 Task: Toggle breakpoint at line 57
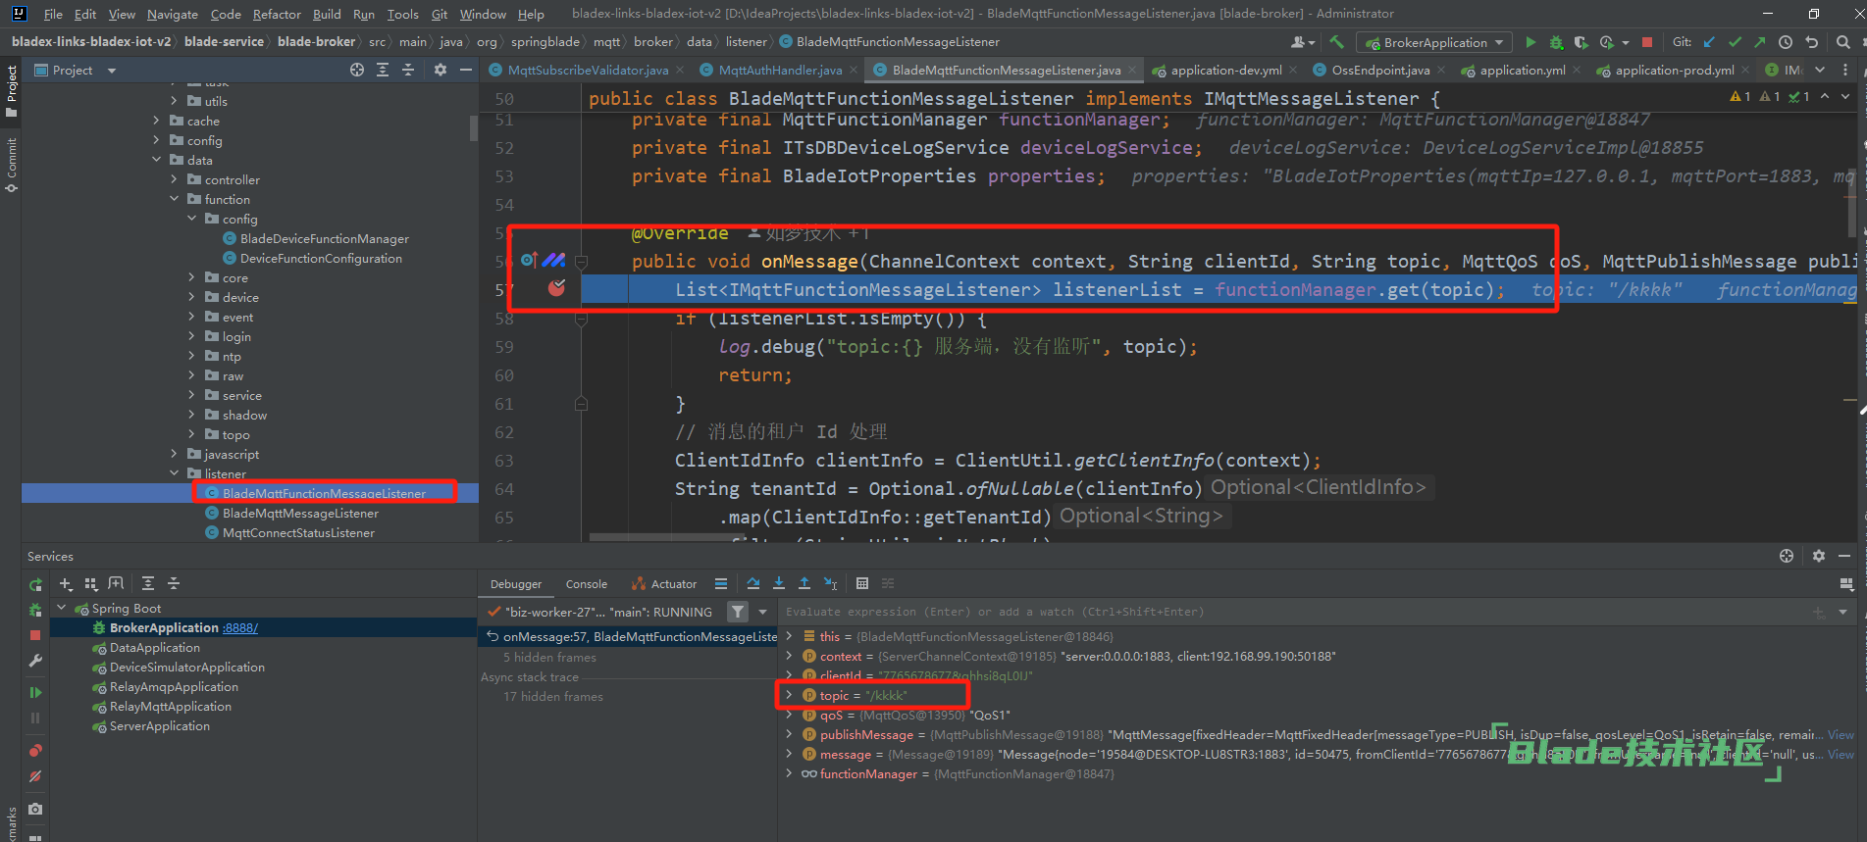point(556,288)
